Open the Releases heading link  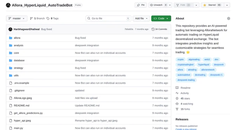pos(182,119)
